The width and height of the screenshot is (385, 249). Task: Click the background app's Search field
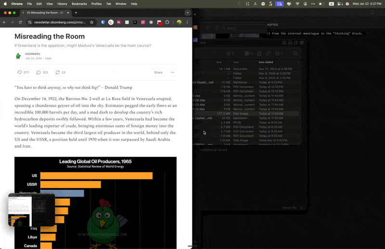[243, 28]
